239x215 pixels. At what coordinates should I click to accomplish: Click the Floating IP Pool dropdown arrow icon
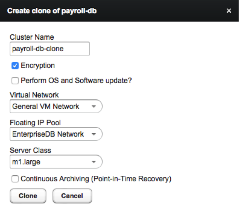(94, 134)
